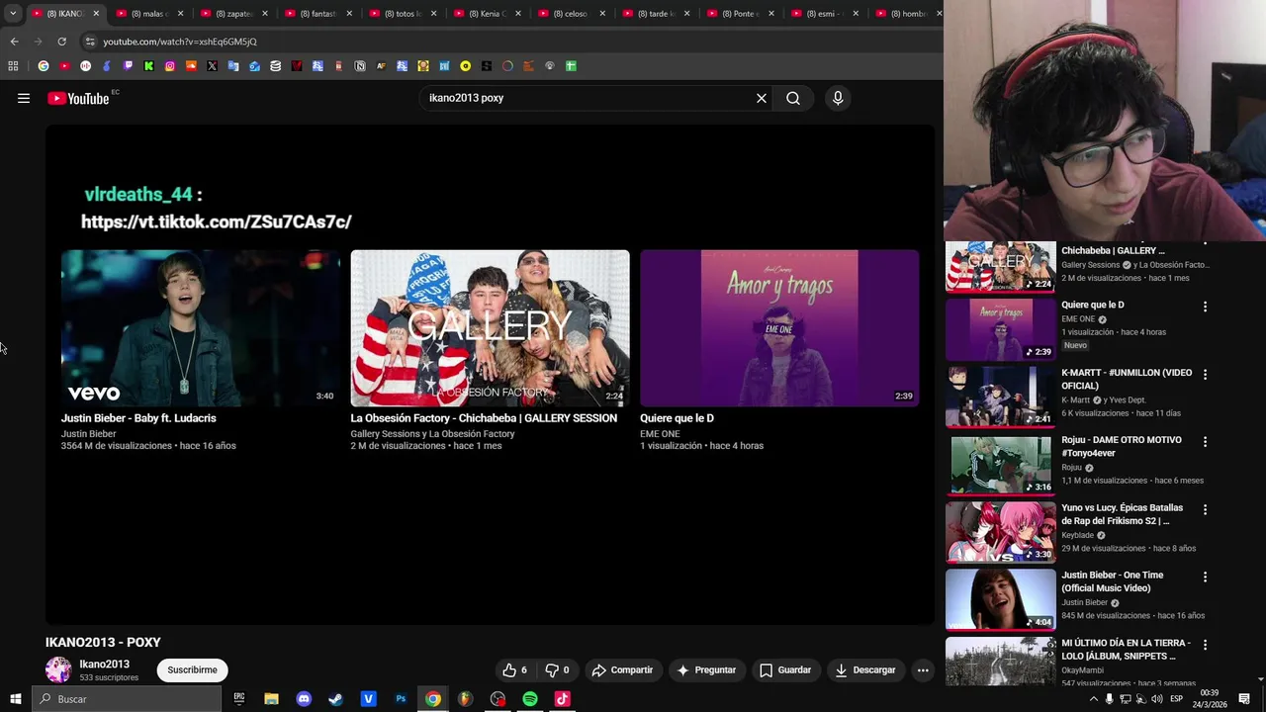Open the Kick bookmark
1266x712 pixels.
click(x=148, y=66)
